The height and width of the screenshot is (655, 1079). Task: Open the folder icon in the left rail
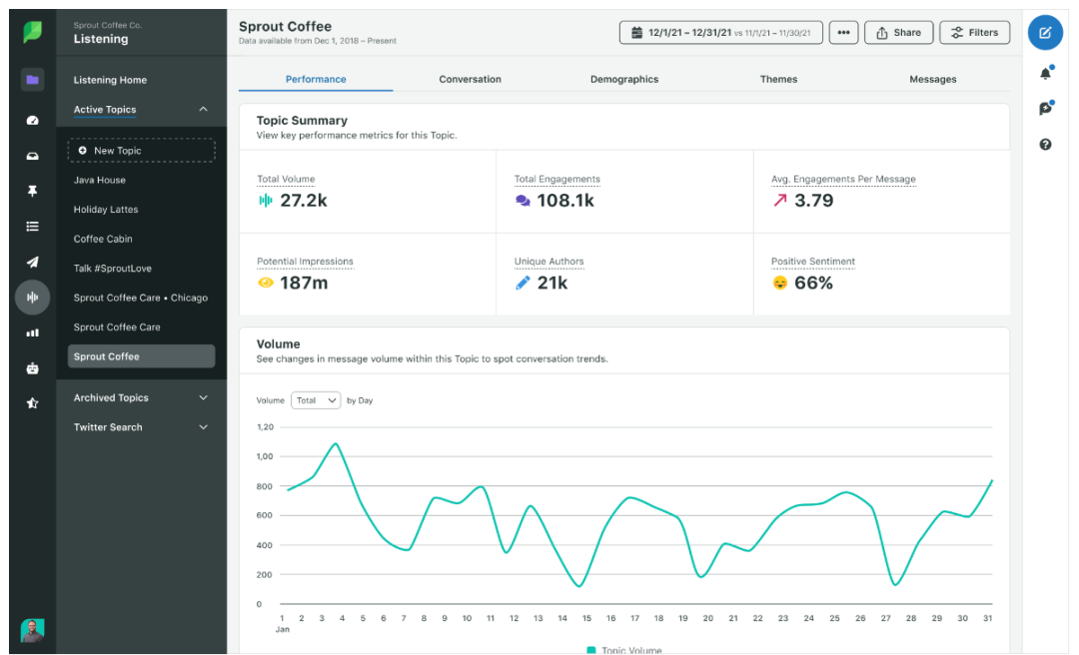coord(32,80)
